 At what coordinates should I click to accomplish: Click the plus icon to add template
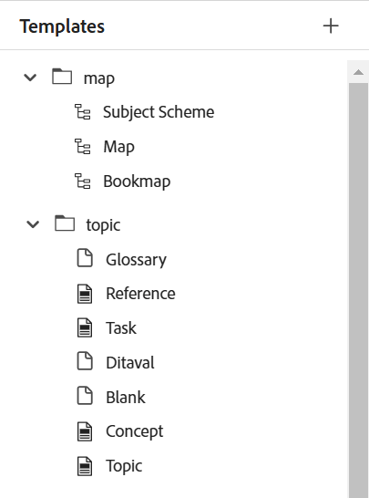click(331, 26)
